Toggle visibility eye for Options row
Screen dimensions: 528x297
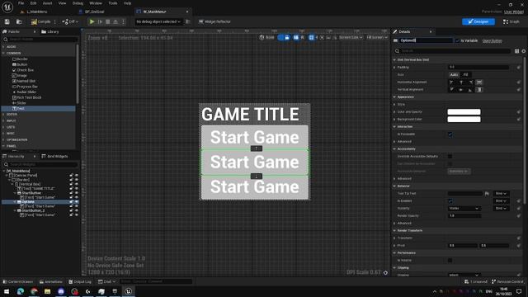point(77,201)
